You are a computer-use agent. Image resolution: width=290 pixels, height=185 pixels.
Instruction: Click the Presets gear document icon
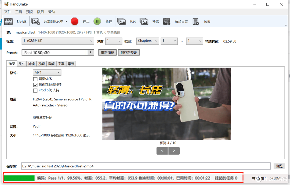[196, 21]
